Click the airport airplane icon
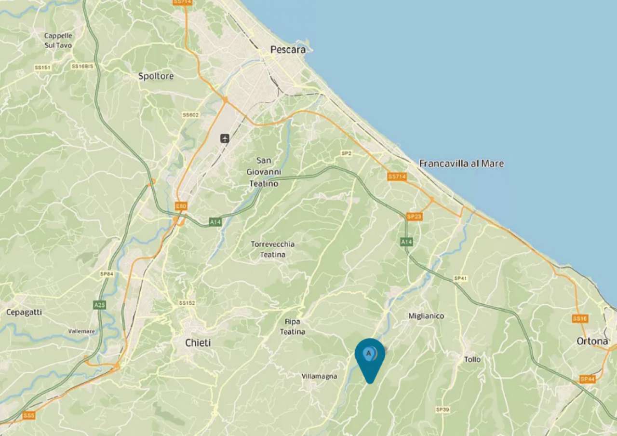617x436 pixels. click(x=225, y=138)
